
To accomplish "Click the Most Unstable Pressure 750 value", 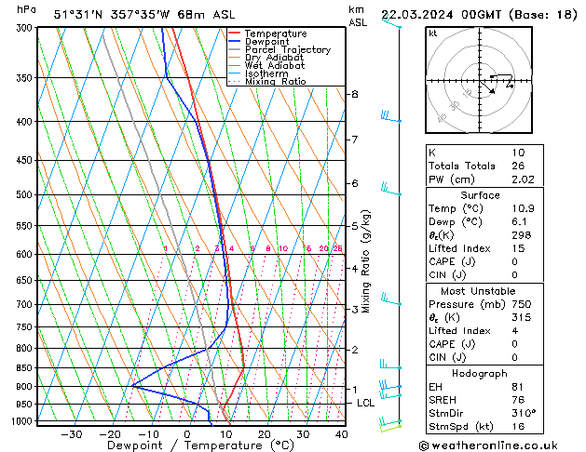I will [x=522, y=304].
